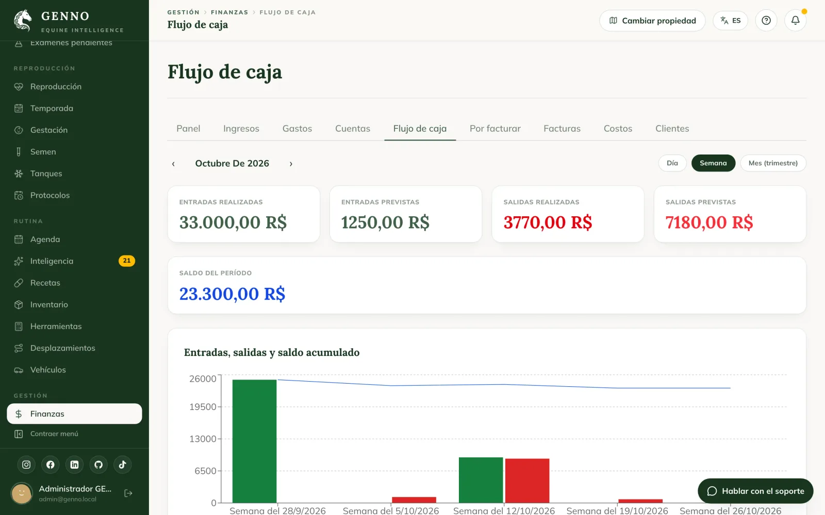Click the logout icon beside Administrador

pyautogui.click(x=128, y=493)
